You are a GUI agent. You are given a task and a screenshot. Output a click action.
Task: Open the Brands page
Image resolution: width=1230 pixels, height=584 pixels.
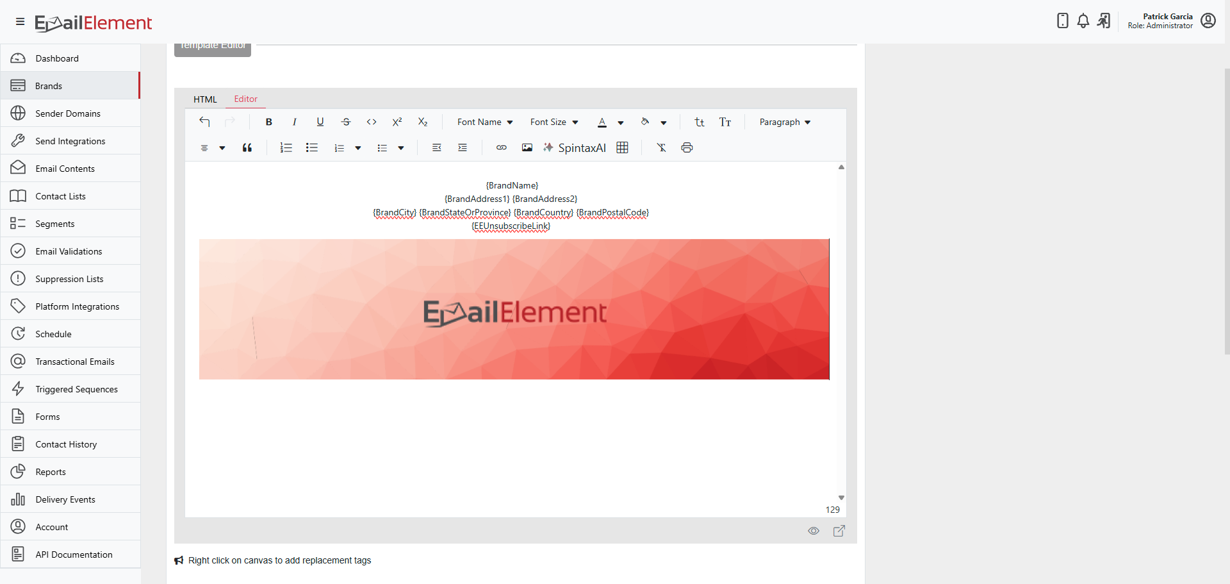point(70,86)
